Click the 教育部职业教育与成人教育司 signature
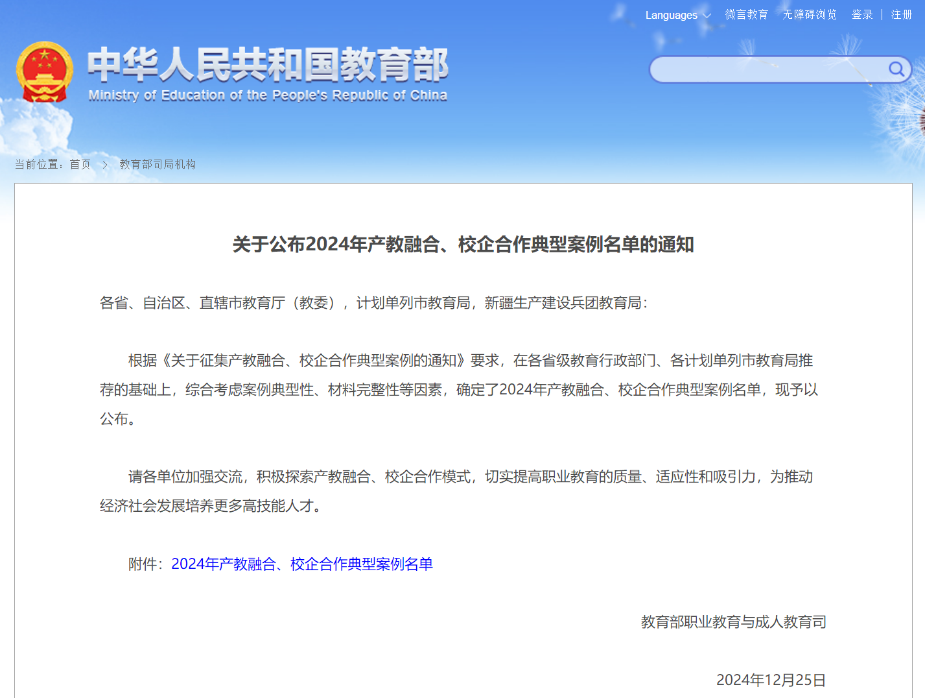The height and width of the screenshot is (698, 925). [x=733, y=622]
